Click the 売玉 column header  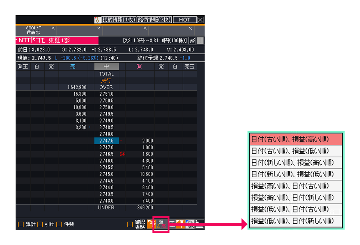190,66
